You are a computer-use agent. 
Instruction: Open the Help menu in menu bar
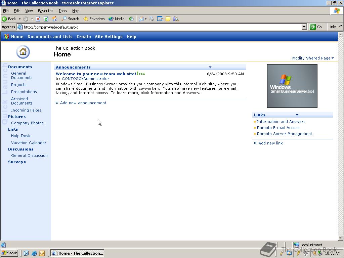click(x=76, y=11)
